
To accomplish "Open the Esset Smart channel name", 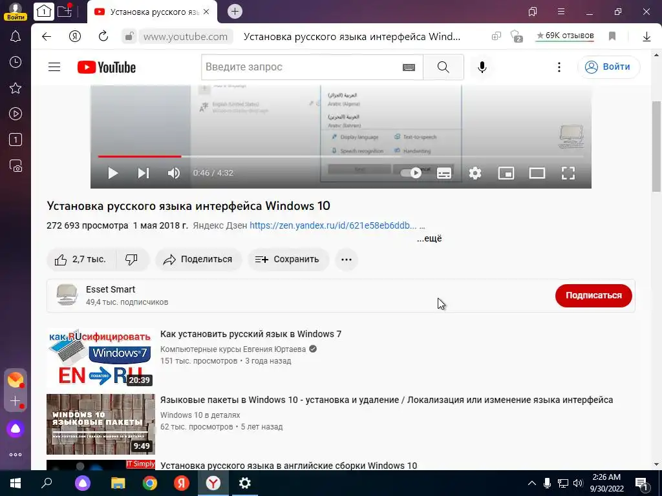I will pyautogui.click(x=111, y=289).
